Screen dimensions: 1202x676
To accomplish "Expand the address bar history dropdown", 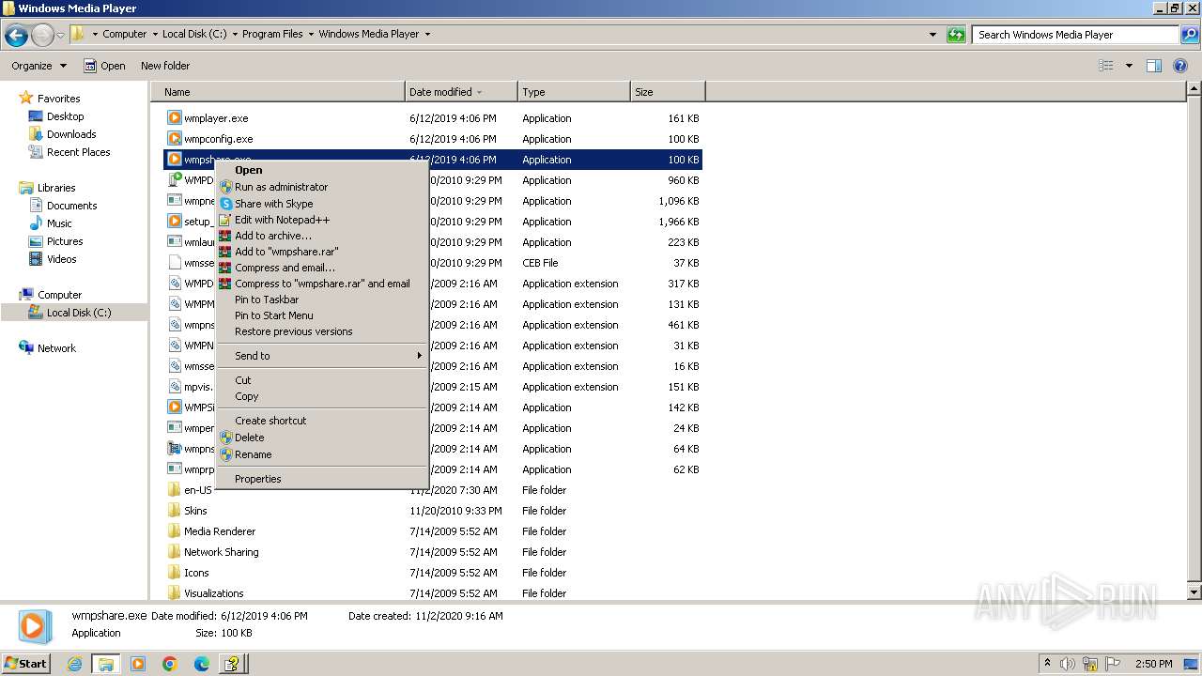I will [x=932, y=35].
